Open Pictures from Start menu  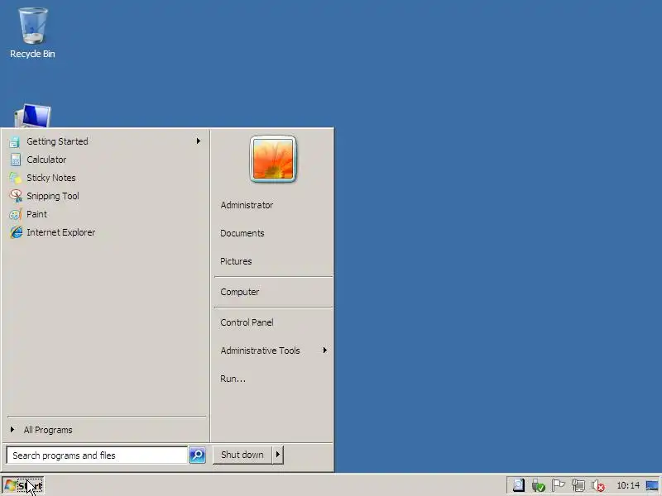(236, 261)
